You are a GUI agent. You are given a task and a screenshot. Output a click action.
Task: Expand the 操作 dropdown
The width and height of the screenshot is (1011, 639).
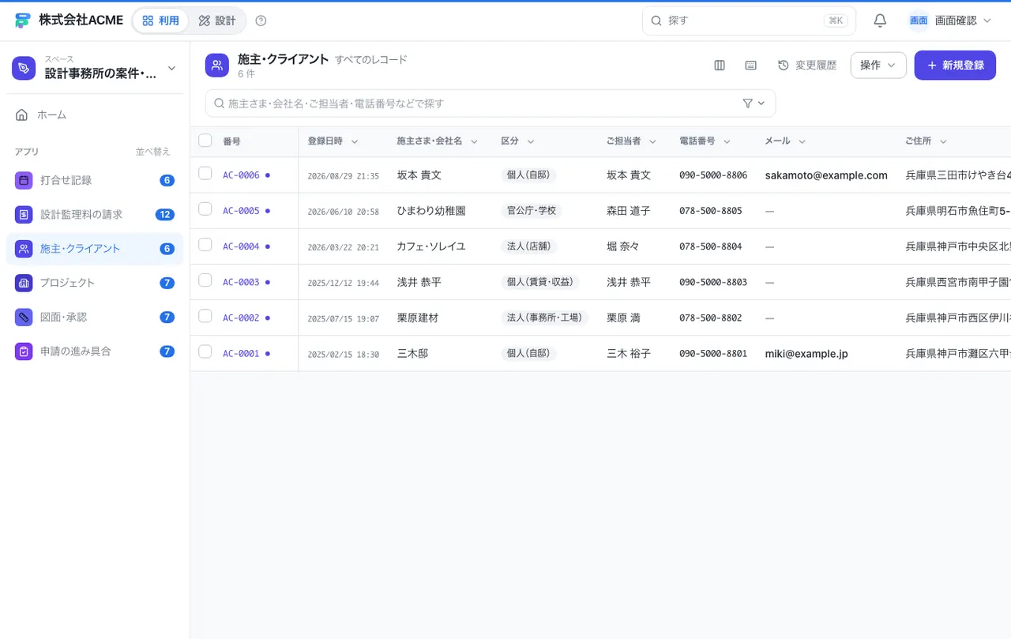click(878, 66)
